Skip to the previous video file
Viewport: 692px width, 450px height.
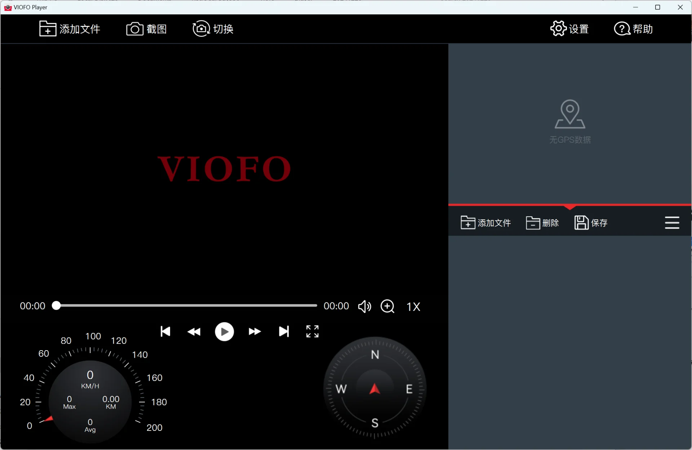(x=165, y=331)
